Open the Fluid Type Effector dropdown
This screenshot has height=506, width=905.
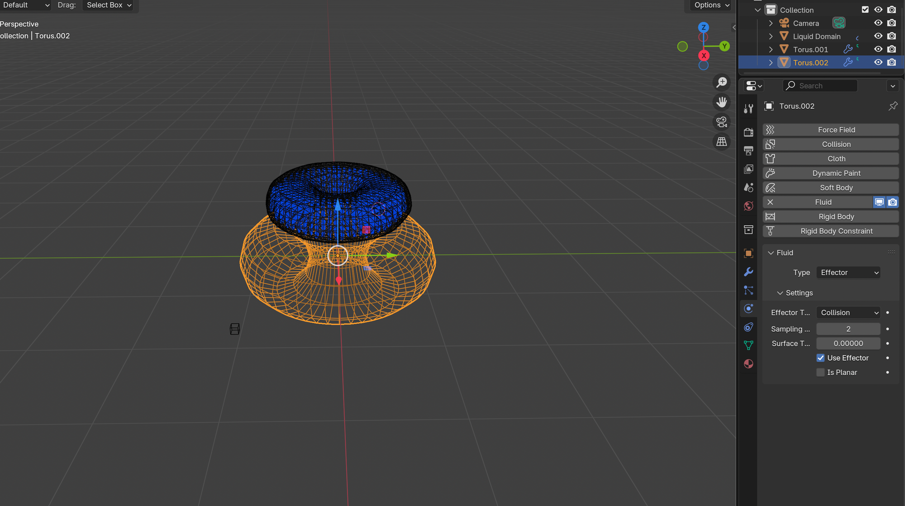(x=848, y=272)
